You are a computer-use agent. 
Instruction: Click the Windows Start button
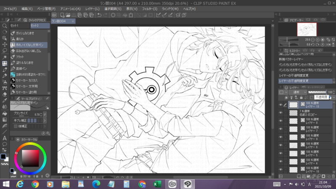tap(6, 184)
